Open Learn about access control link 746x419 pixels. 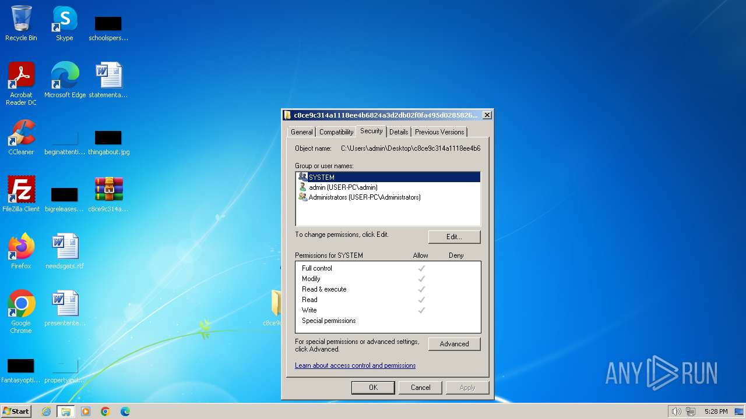[x=355, y=365]
